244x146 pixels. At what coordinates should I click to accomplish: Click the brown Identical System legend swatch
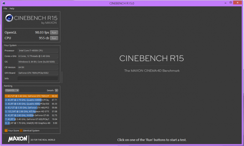[x=21, y=131]
